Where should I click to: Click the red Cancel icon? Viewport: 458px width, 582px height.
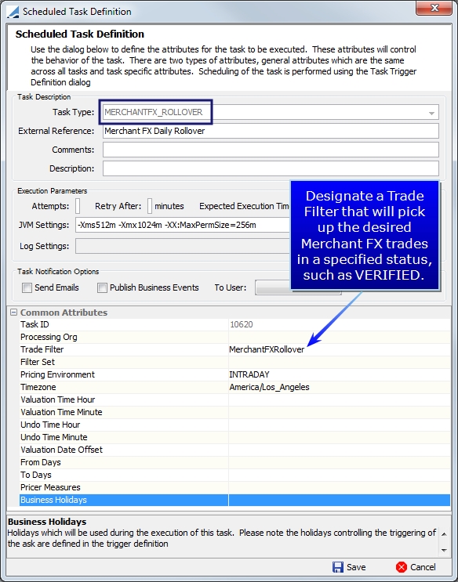(402, 567)
